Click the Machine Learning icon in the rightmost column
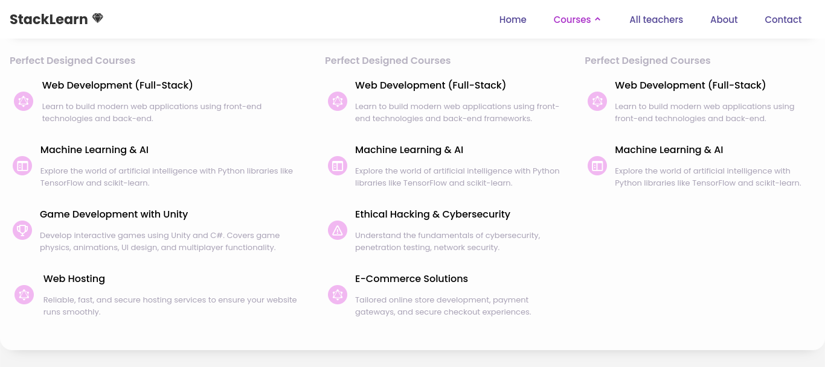This screenshot has width=825, height=367. [597, 166]
